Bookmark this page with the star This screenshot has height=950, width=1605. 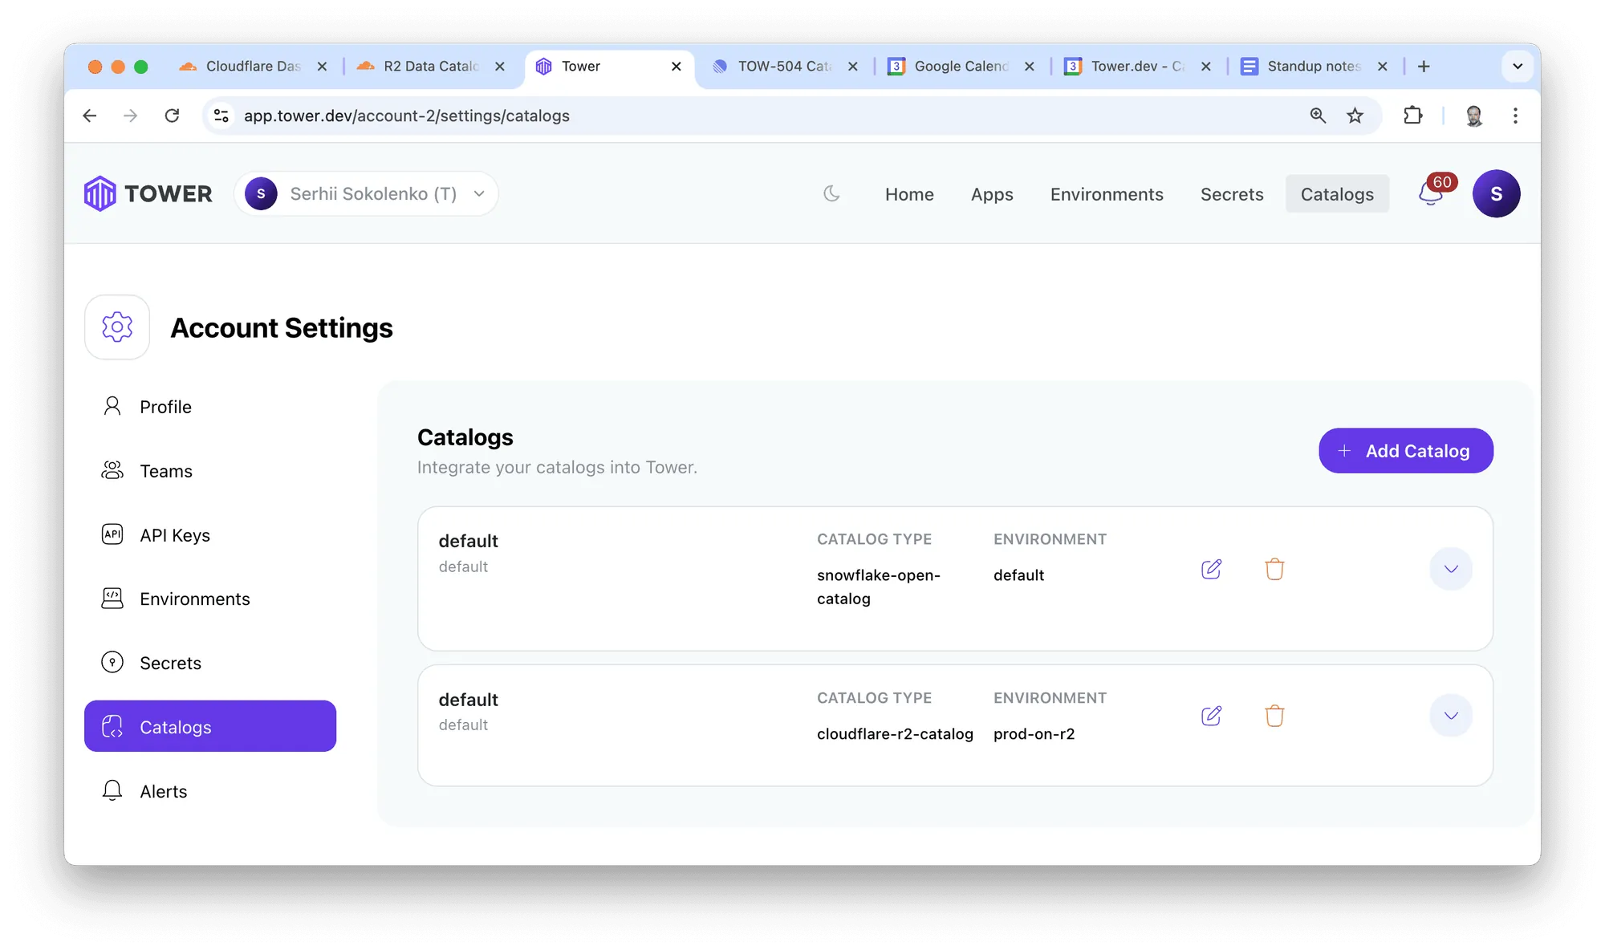click(x=1355, y=116)
